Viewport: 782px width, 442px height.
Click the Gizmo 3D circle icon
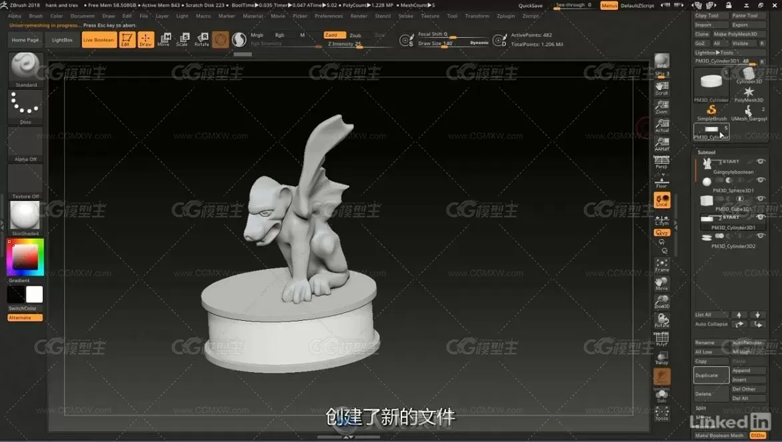click(221, 40)
